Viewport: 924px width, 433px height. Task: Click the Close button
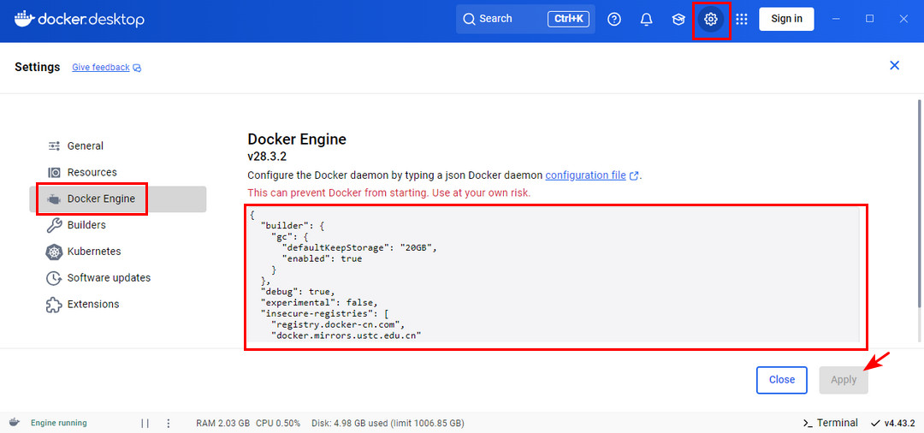pyautogui.click(x=781, y=380)
